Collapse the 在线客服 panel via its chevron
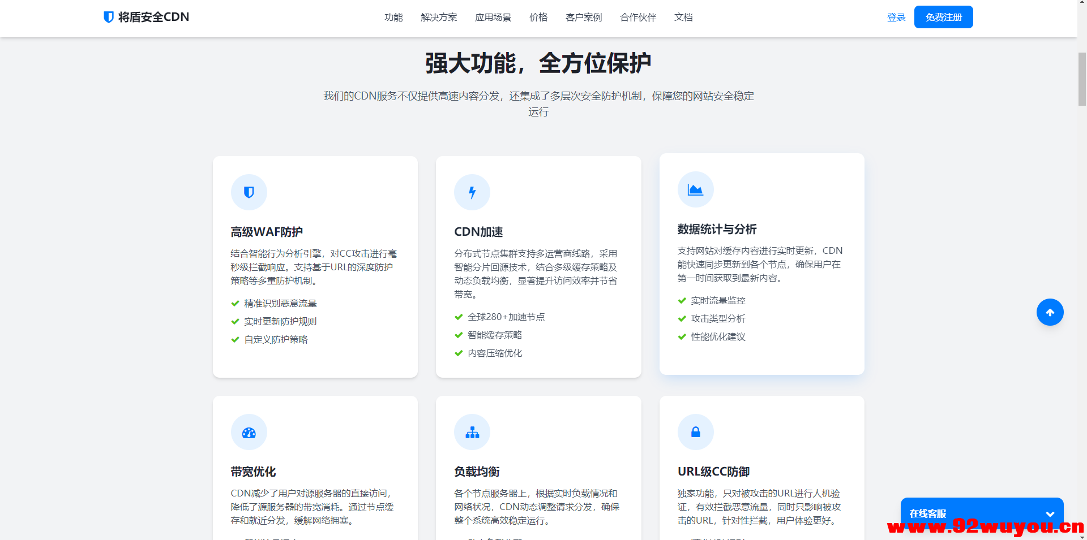Viewport: 1087px width, 540px height. (1051, 513)
